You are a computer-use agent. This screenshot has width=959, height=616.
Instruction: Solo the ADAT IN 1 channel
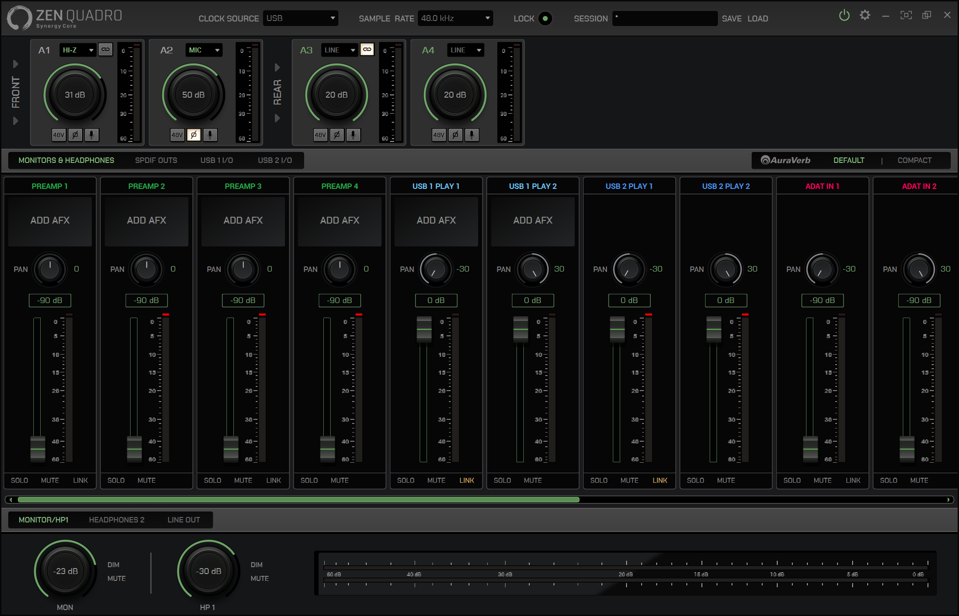pos(792,480)
